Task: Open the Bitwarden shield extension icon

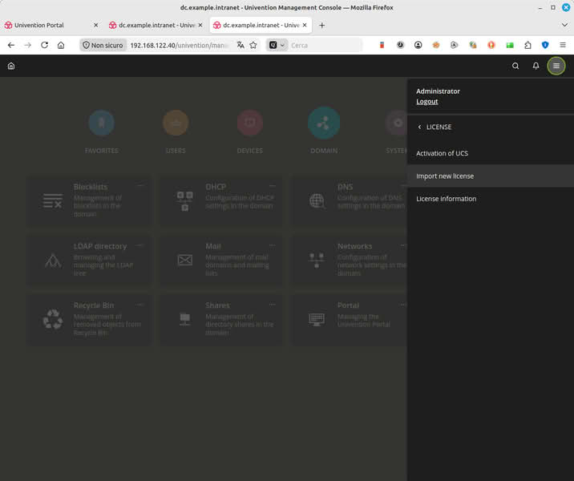Action: (545, 45)
